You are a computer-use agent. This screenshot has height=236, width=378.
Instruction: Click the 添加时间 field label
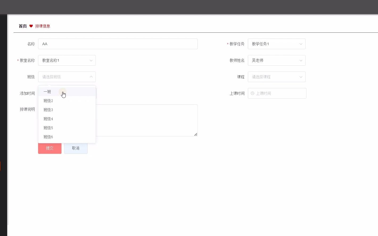(x=27, y=93)
